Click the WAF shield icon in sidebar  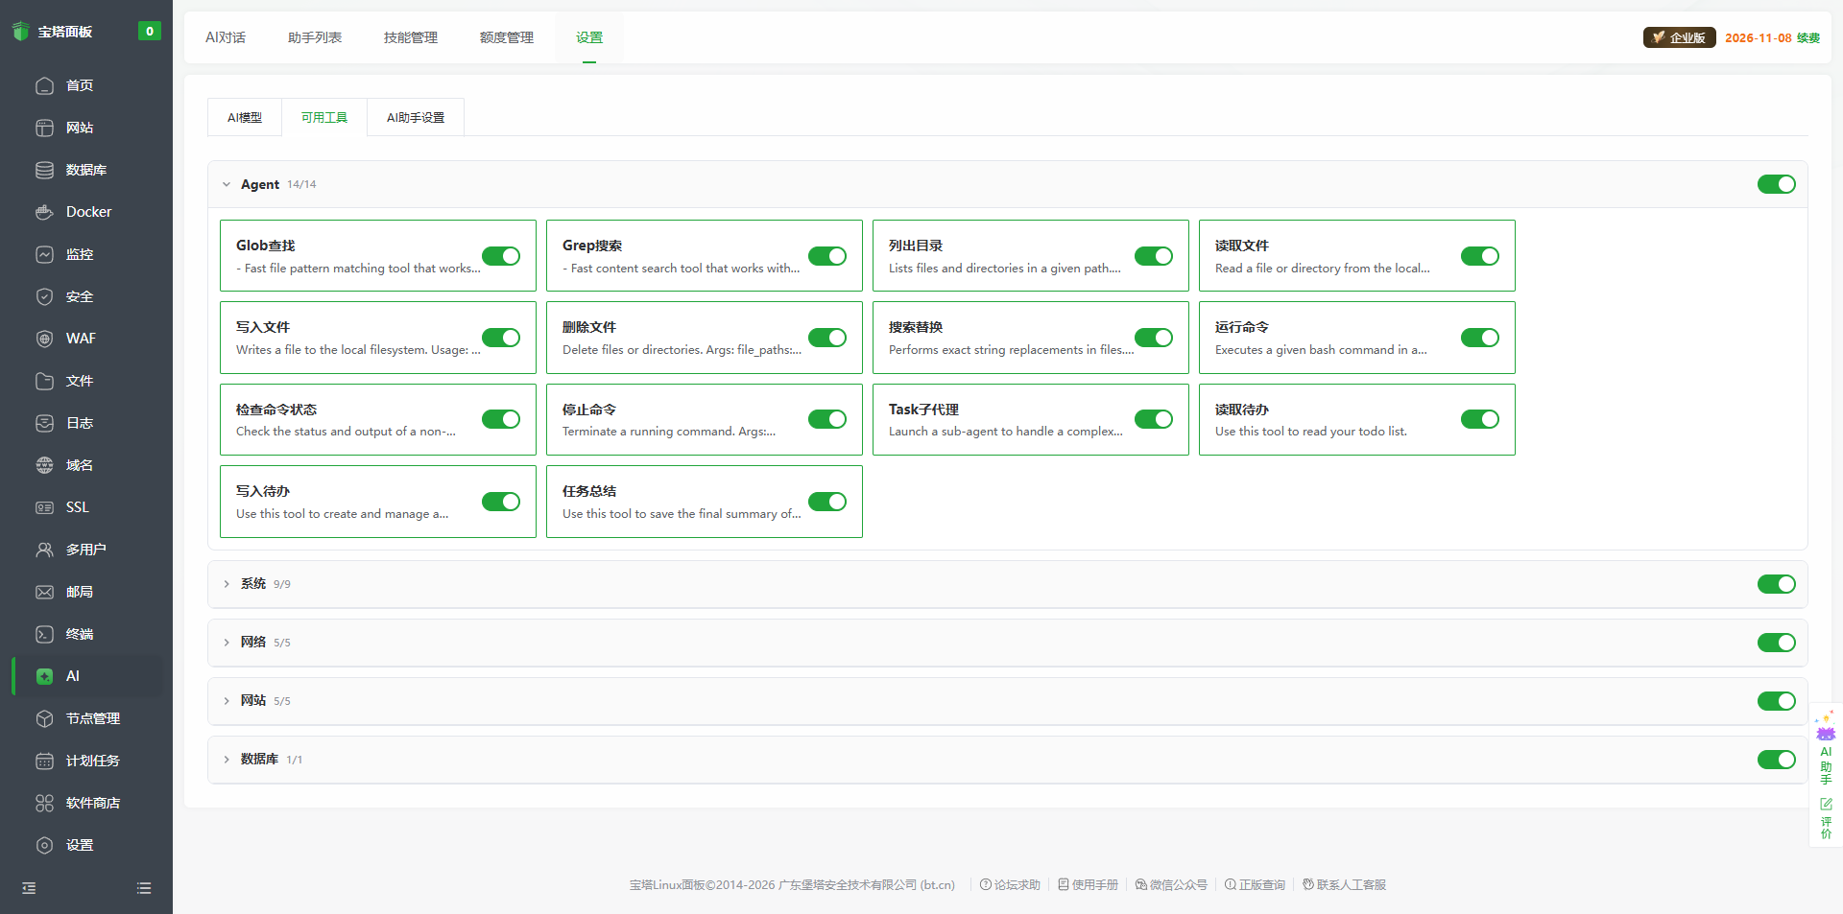pyautogui.click(x=44, y=339)
